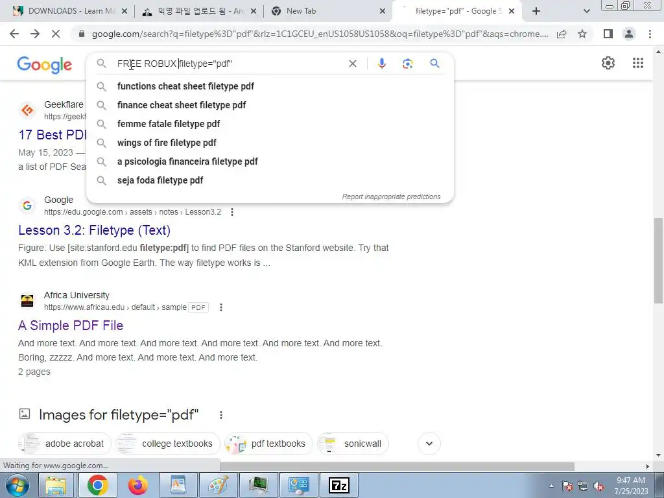Launch Firefox from taskbar
Image resolution: width=664 pixels, height=498 pixels.
coord(138,485)
